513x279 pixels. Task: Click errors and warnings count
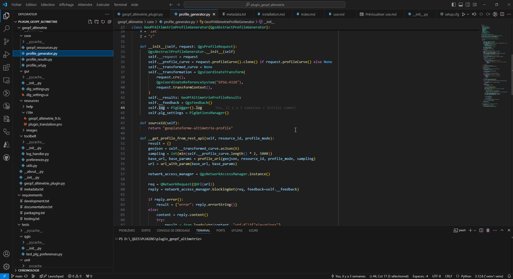(x=75, y=276)
